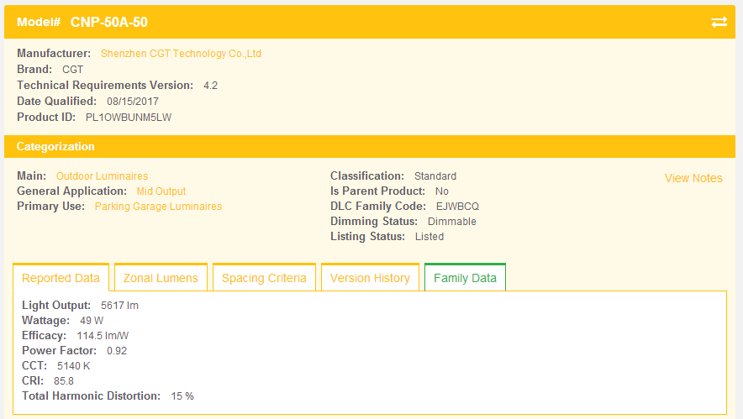The image size is (743, 419).
Task: Click Total Harmonic Distortion value 15 %
Action: click(182, 396)
